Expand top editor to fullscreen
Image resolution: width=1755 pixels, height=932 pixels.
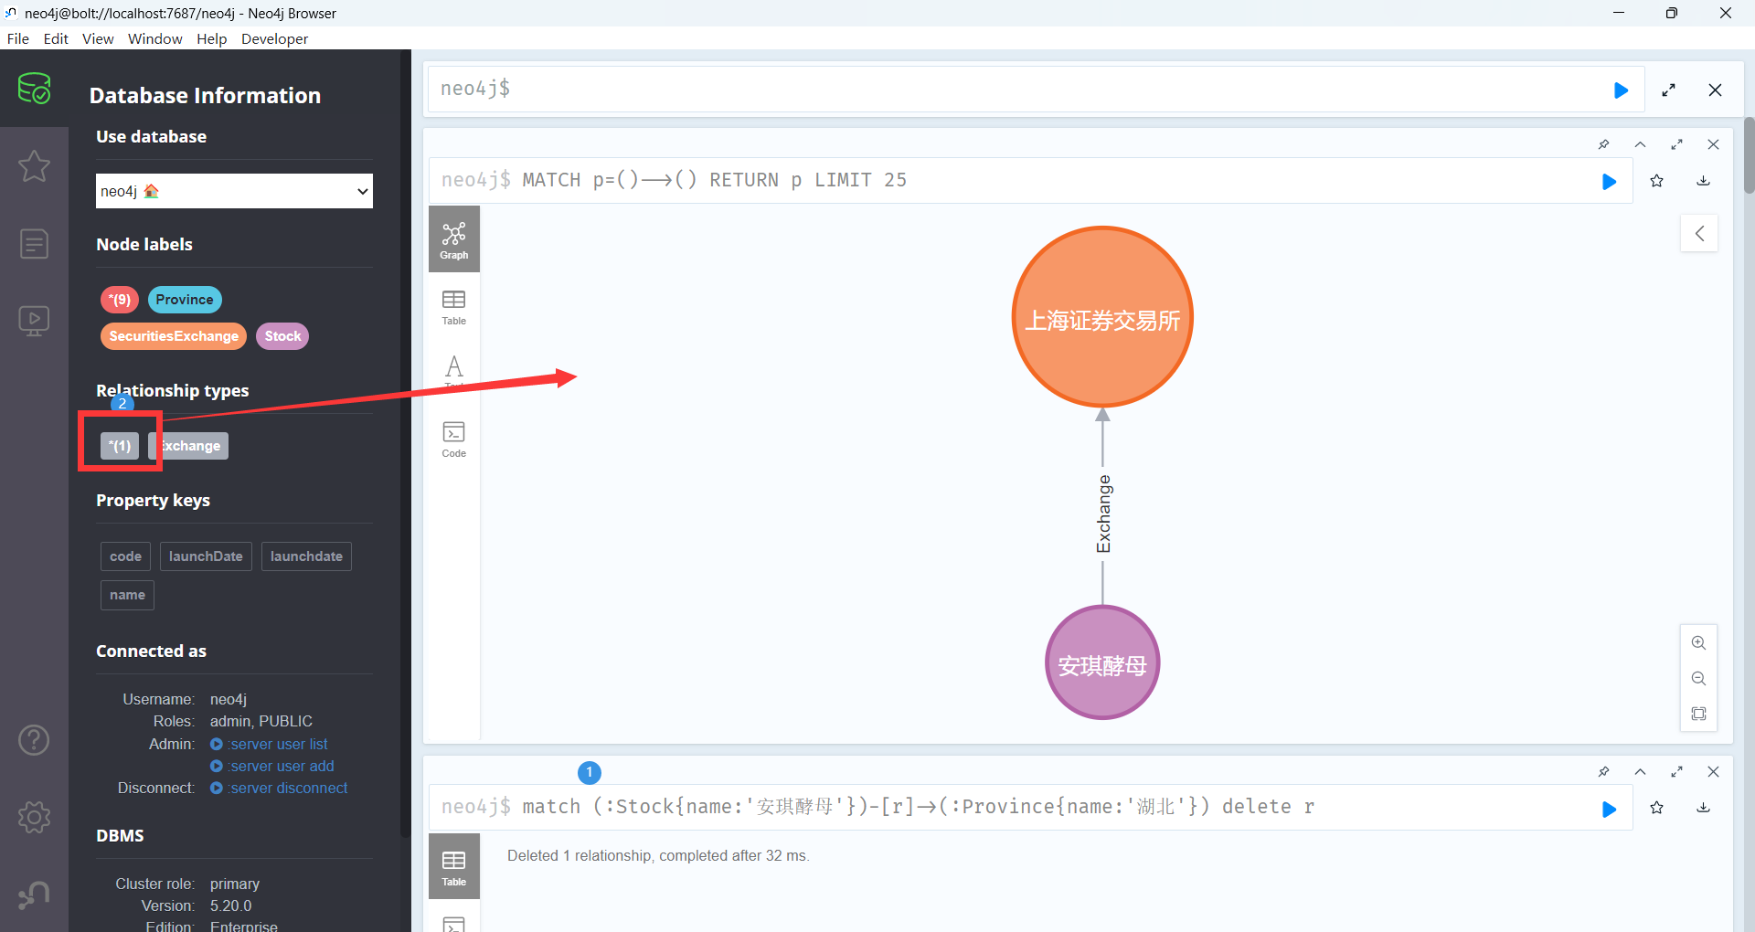[x=1668, y=90]
